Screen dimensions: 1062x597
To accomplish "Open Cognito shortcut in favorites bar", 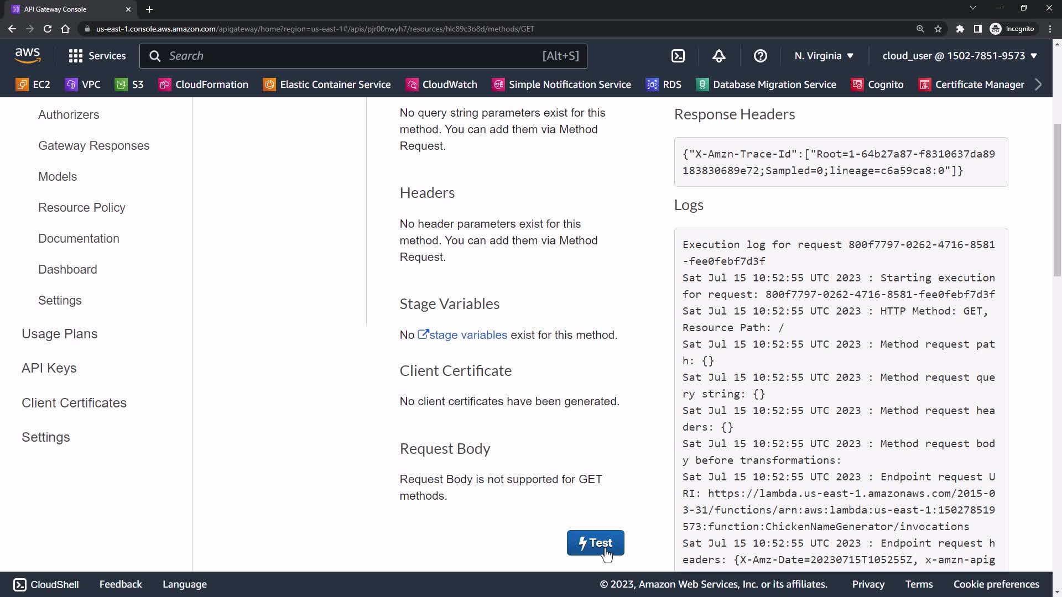I will (877, 85).
